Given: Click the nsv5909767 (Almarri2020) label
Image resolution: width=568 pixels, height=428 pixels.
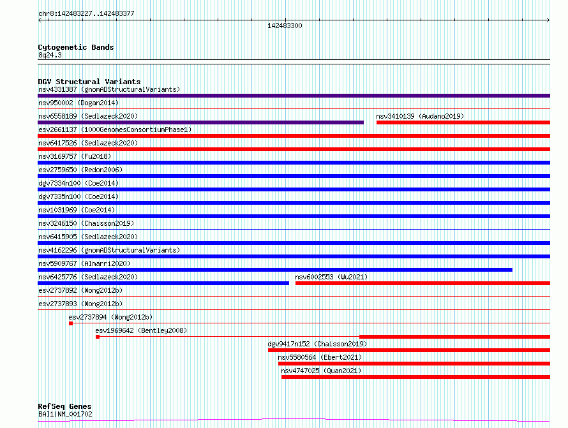Looking at the screenshot, I should pos(84,263).
